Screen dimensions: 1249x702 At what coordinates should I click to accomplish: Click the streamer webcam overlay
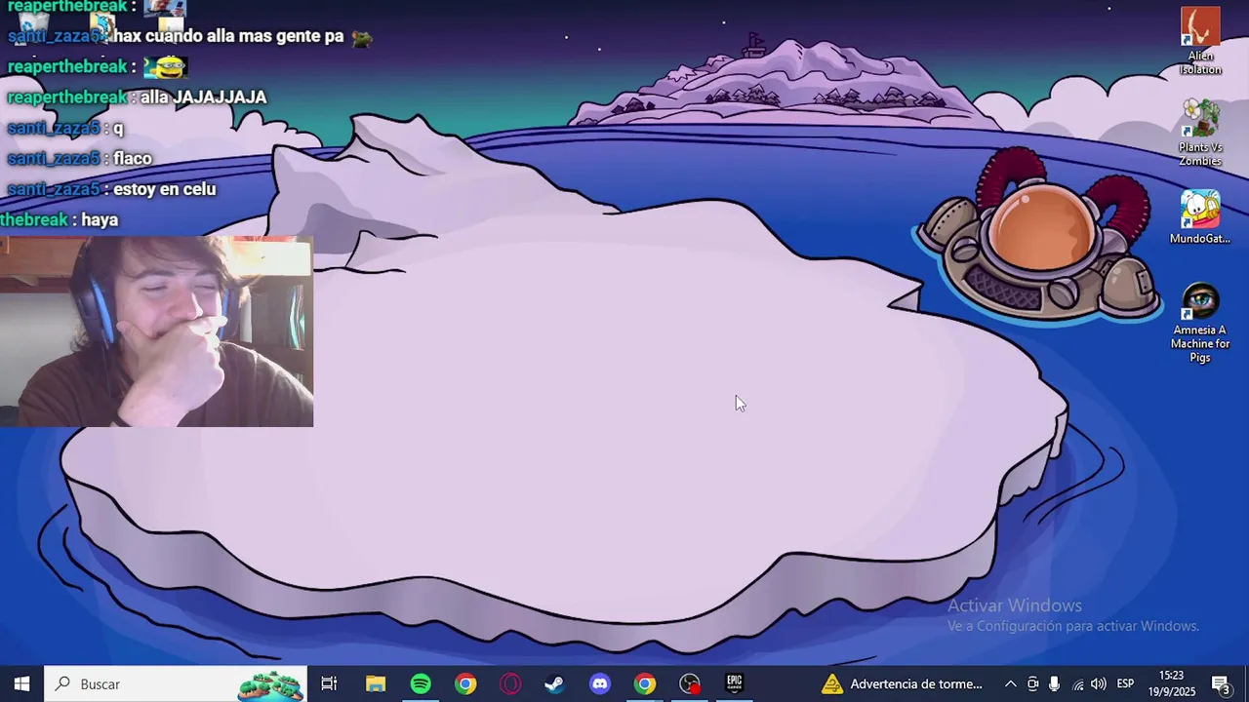coord(156,331)
